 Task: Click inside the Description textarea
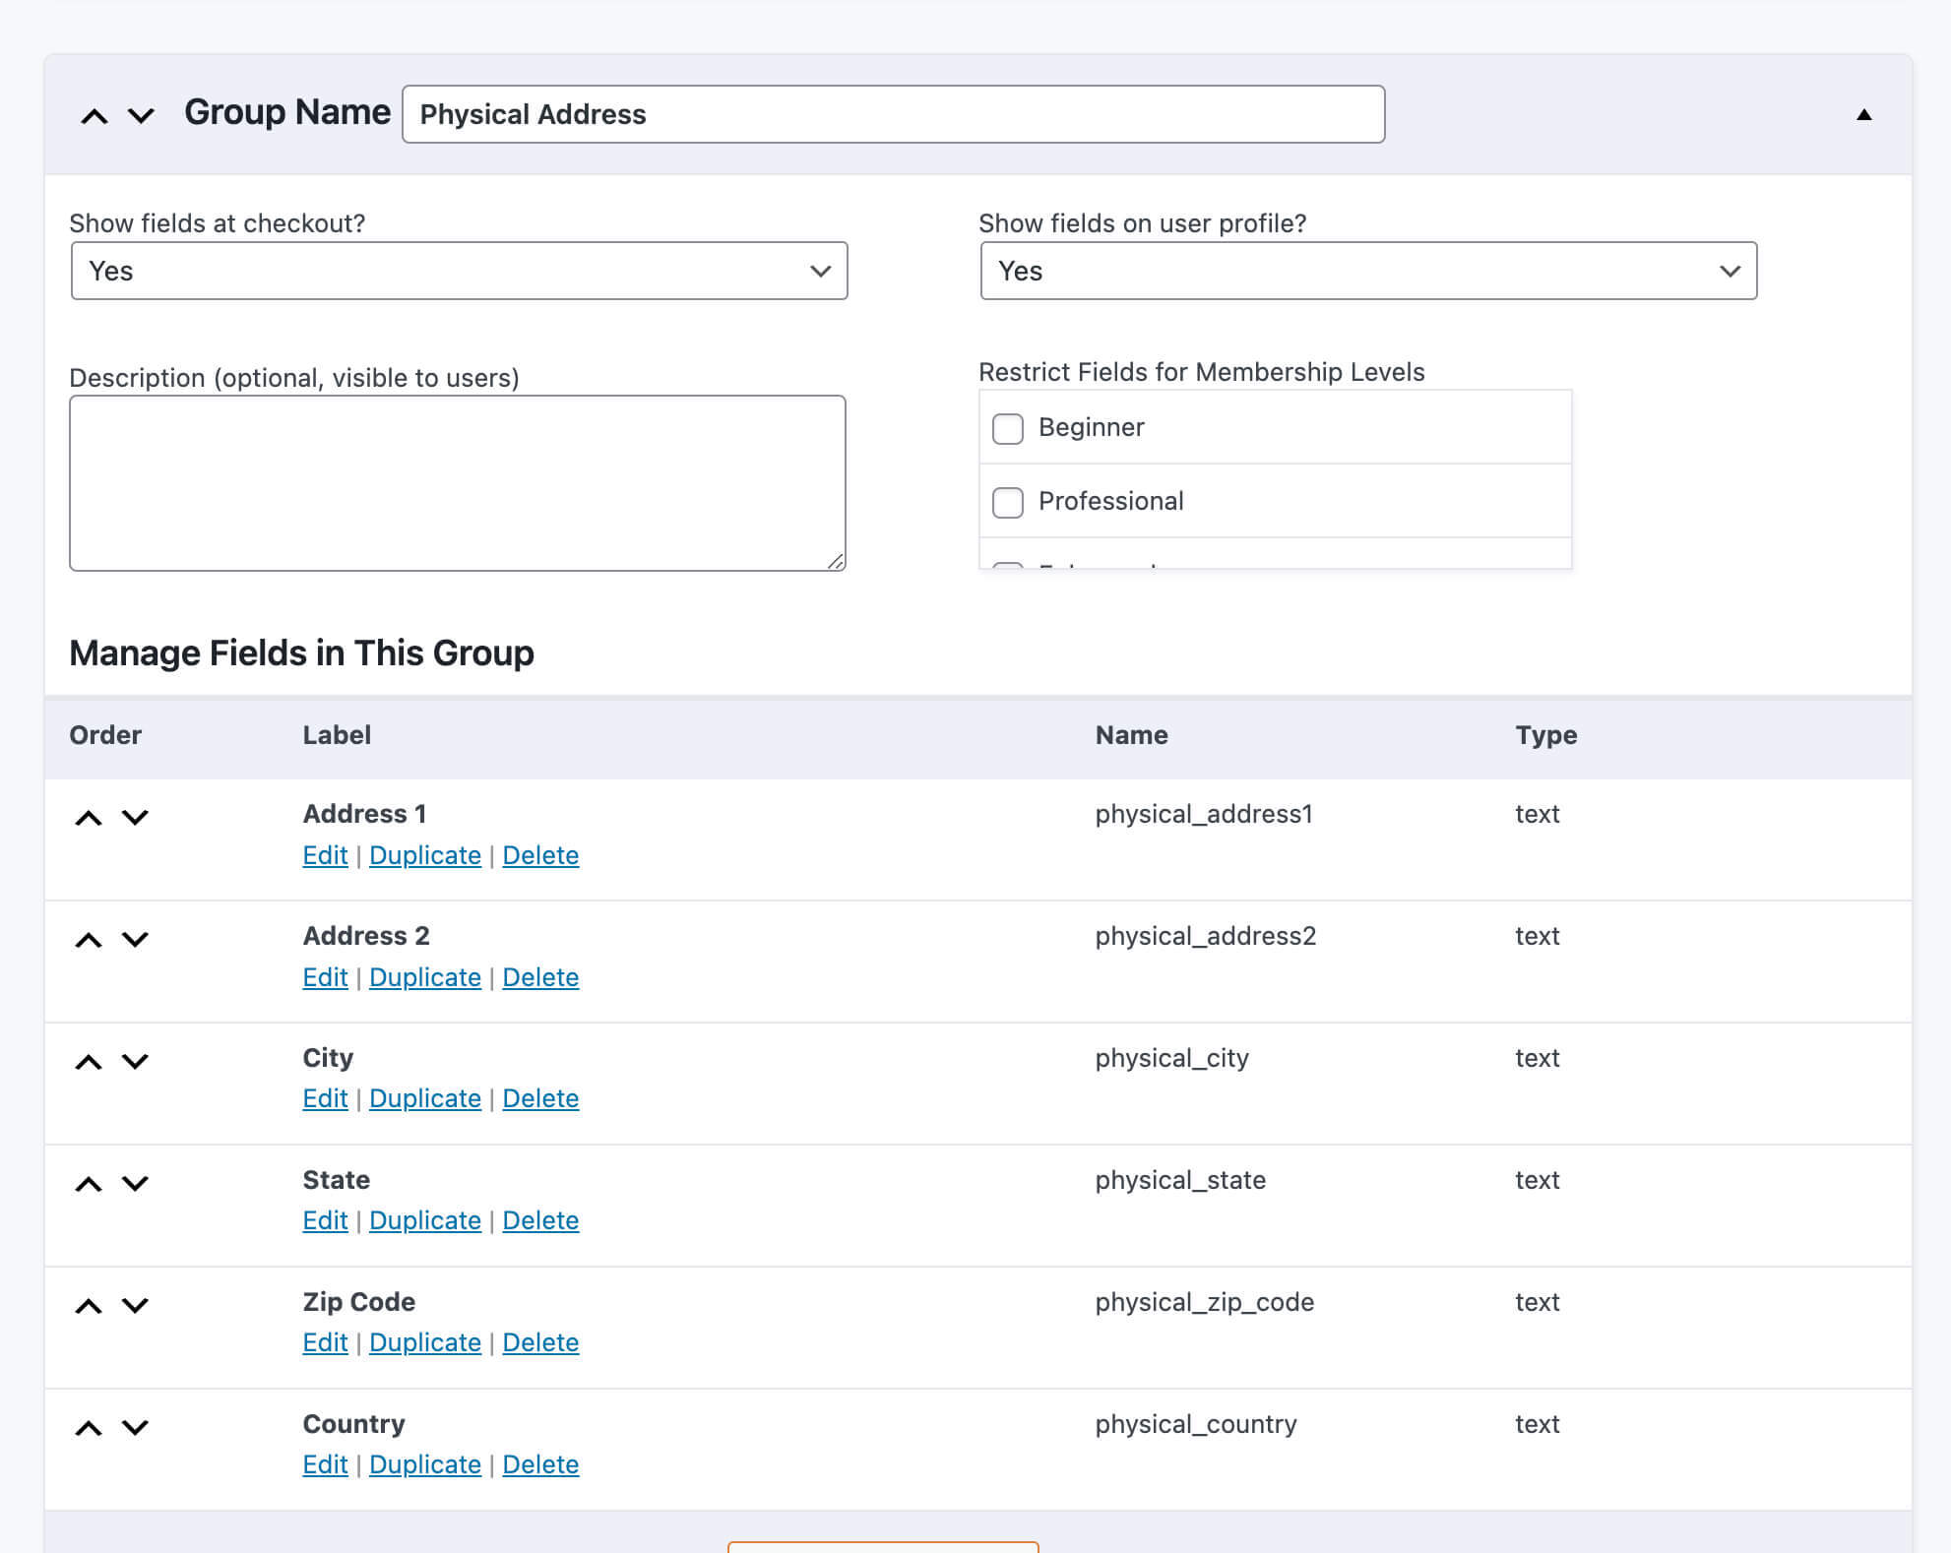(457, 481)
